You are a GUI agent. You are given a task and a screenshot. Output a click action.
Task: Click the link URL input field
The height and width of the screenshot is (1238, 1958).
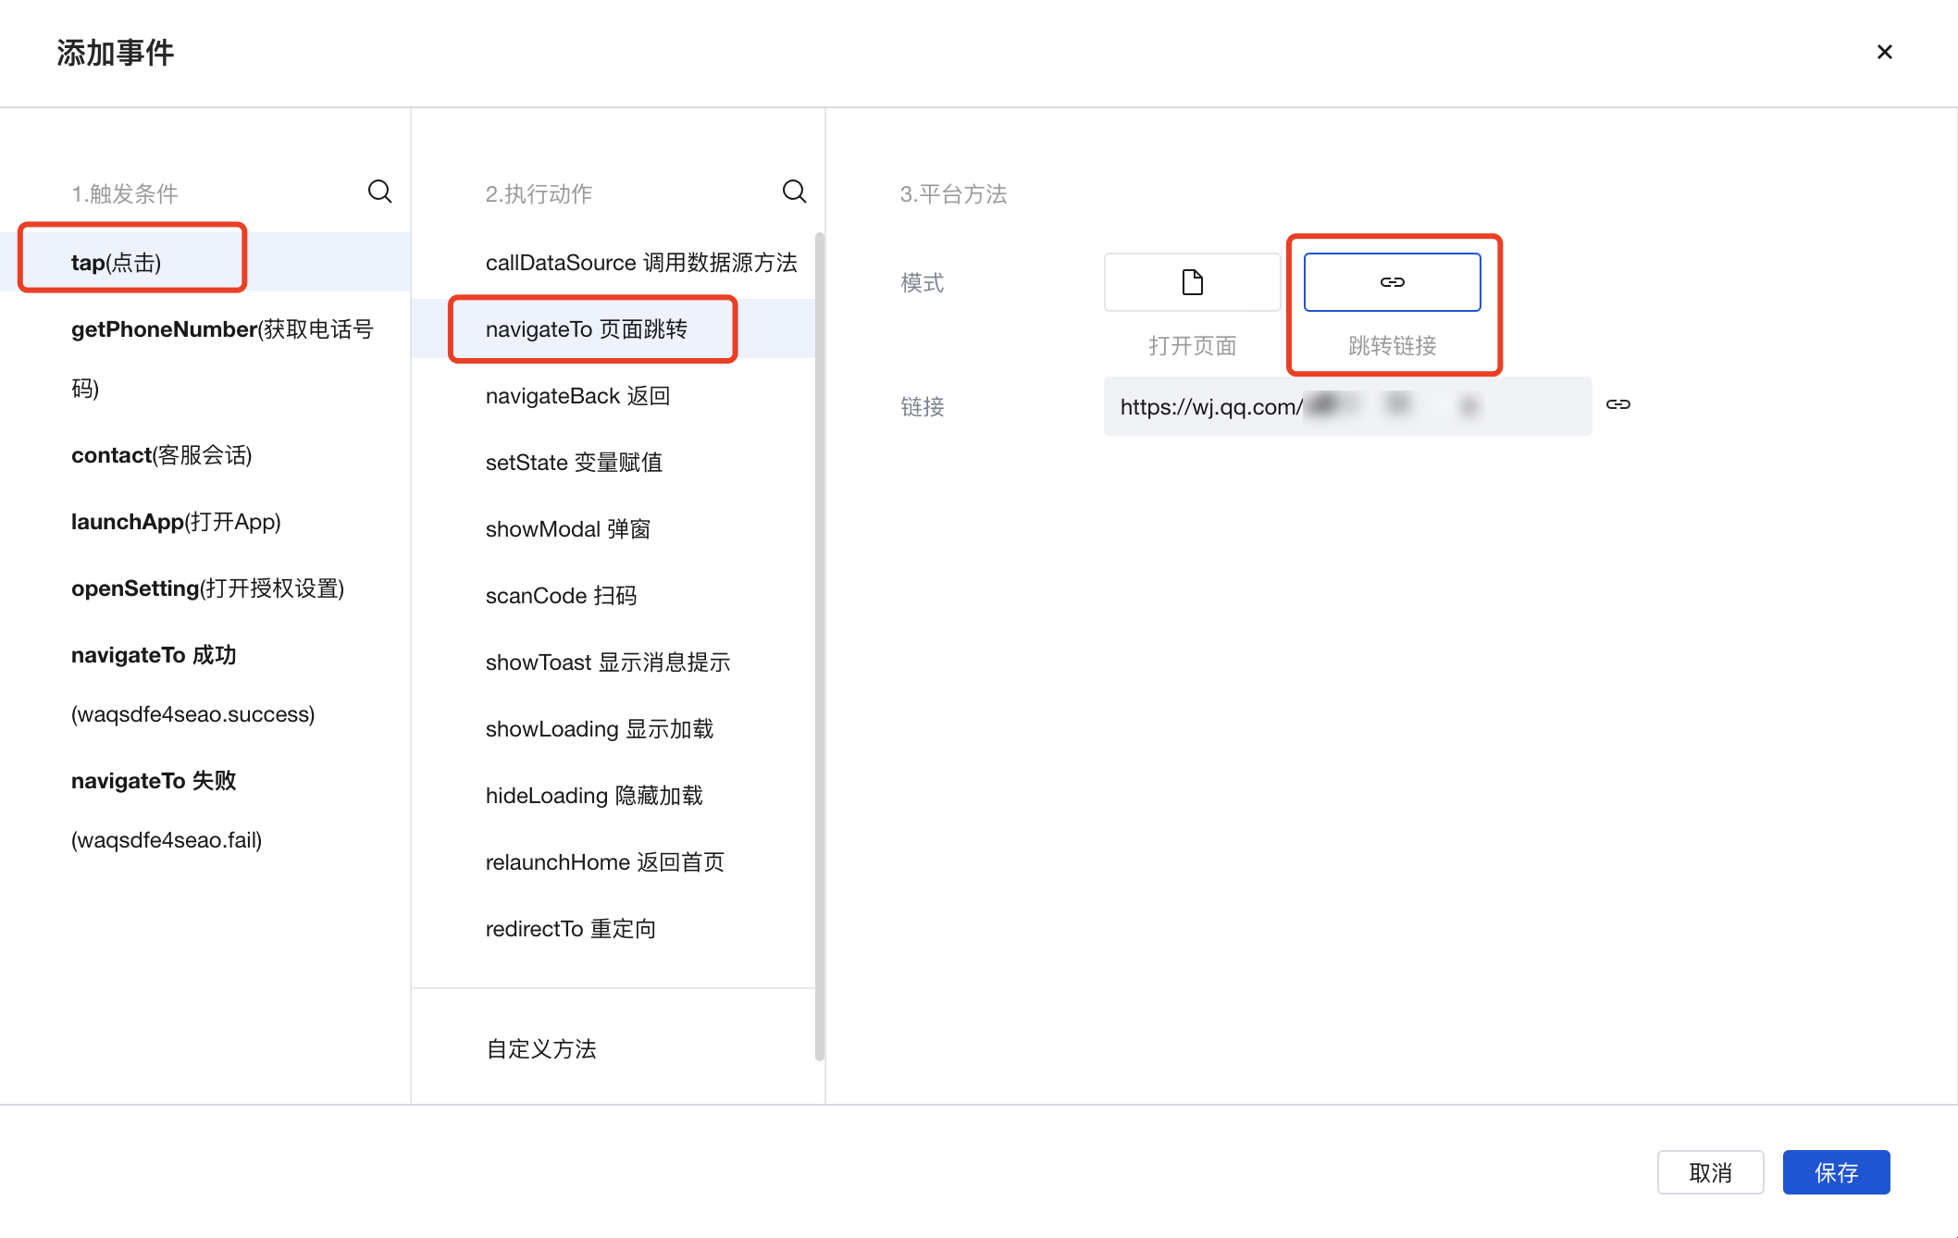pos(1346,406)
